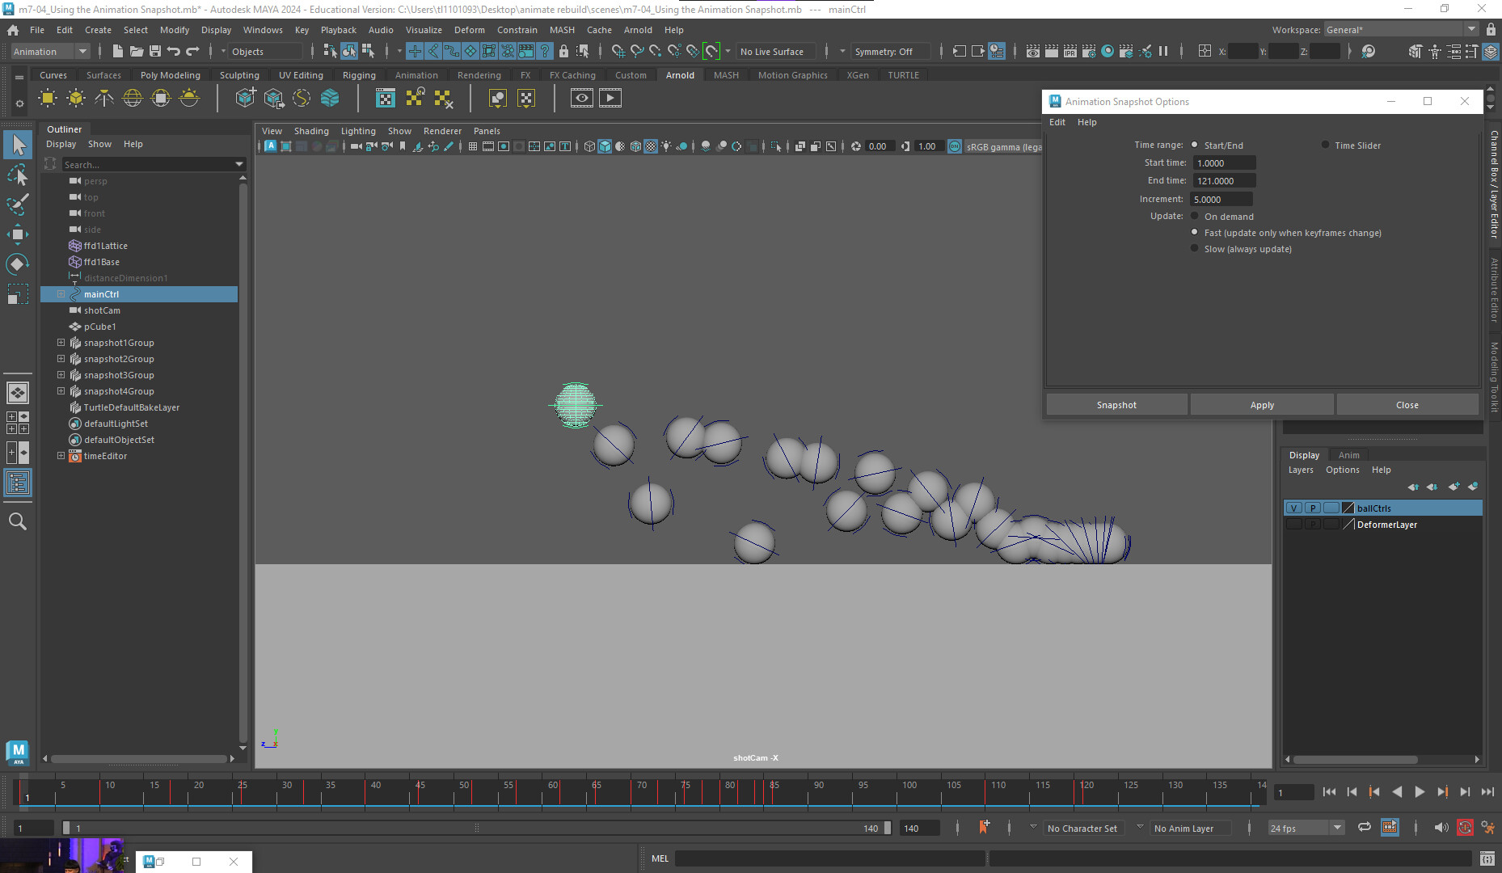Click the Undo arrow icon
1502x873 pixels.
pyautogui.click(x=174, y=51)
